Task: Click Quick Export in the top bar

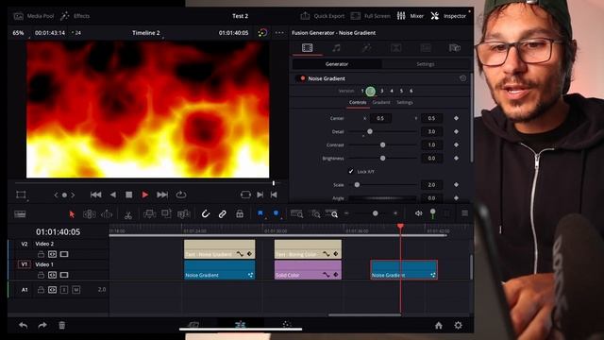Action: coord(322,16)
